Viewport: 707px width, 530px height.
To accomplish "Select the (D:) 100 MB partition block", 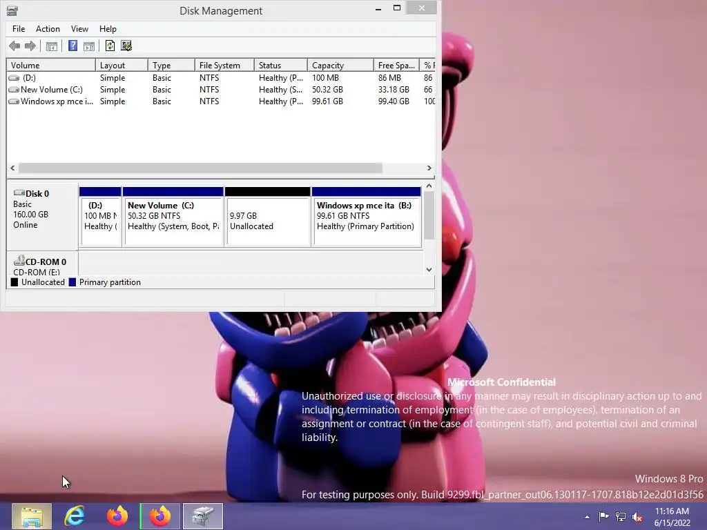I will (100, 217).
